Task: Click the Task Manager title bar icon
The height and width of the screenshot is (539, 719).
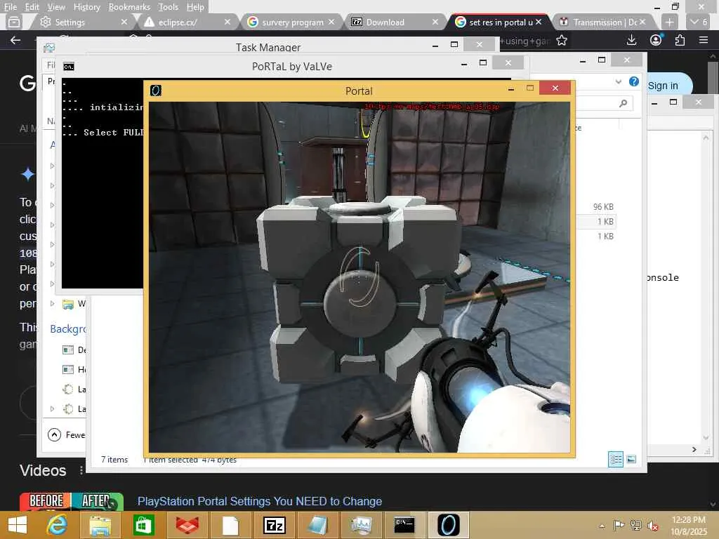Action: (x=49, y=47)
